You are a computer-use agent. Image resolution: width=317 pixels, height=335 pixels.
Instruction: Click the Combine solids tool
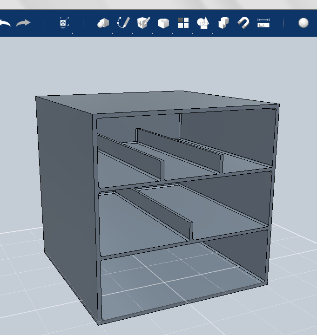pos(223,23)
